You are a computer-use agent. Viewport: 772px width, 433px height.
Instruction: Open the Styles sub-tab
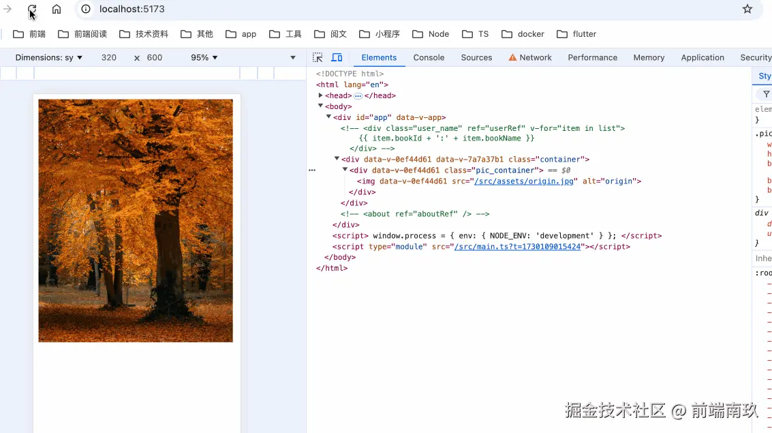(x=764, y=76)
